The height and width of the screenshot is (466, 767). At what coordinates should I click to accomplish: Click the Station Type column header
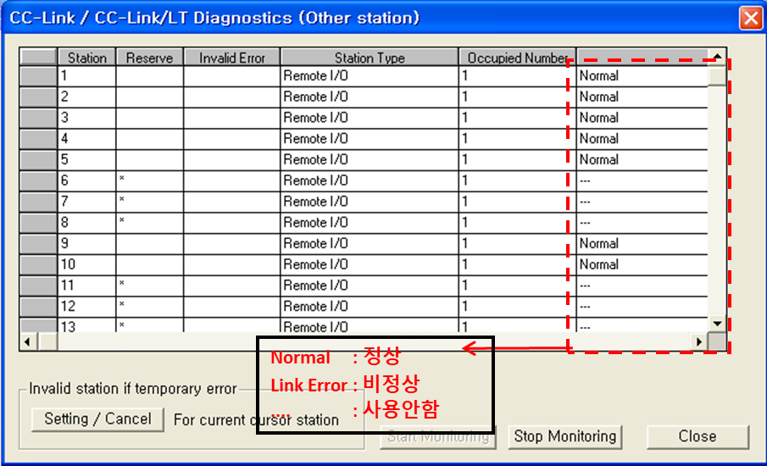[x=370, y=58]
